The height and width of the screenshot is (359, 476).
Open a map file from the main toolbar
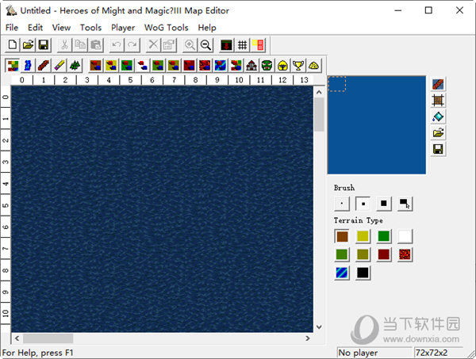(x=28, y=45)
